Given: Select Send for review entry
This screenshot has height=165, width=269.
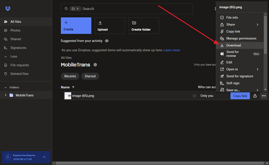Looking at the screenshot, I should 240,54.
